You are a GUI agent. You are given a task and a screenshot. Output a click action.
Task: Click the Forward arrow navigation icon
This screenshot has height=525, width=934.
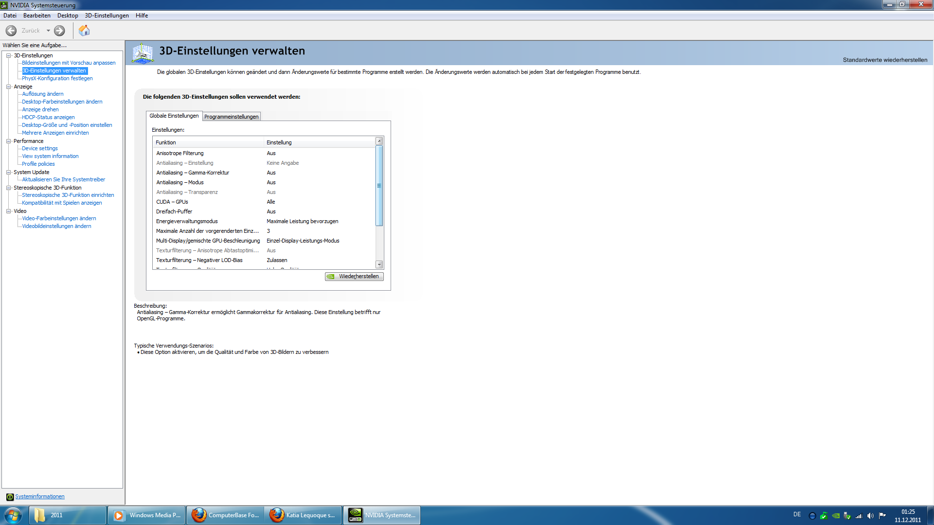59,31
